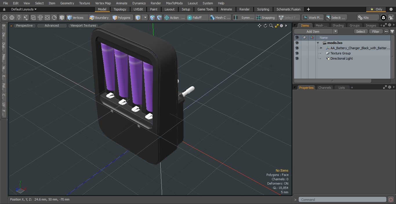Maximize the viewport with the expand arrows icon
Image resolution: width=396 pixels, height=204 pixels.
click(277, 26)
